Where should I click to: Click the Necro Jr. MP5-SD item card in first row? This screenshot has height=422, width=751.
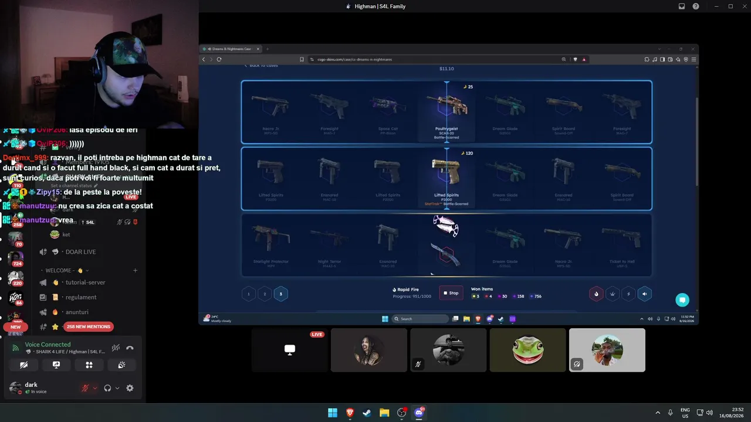pyautogui.click(x=270, y=111)
